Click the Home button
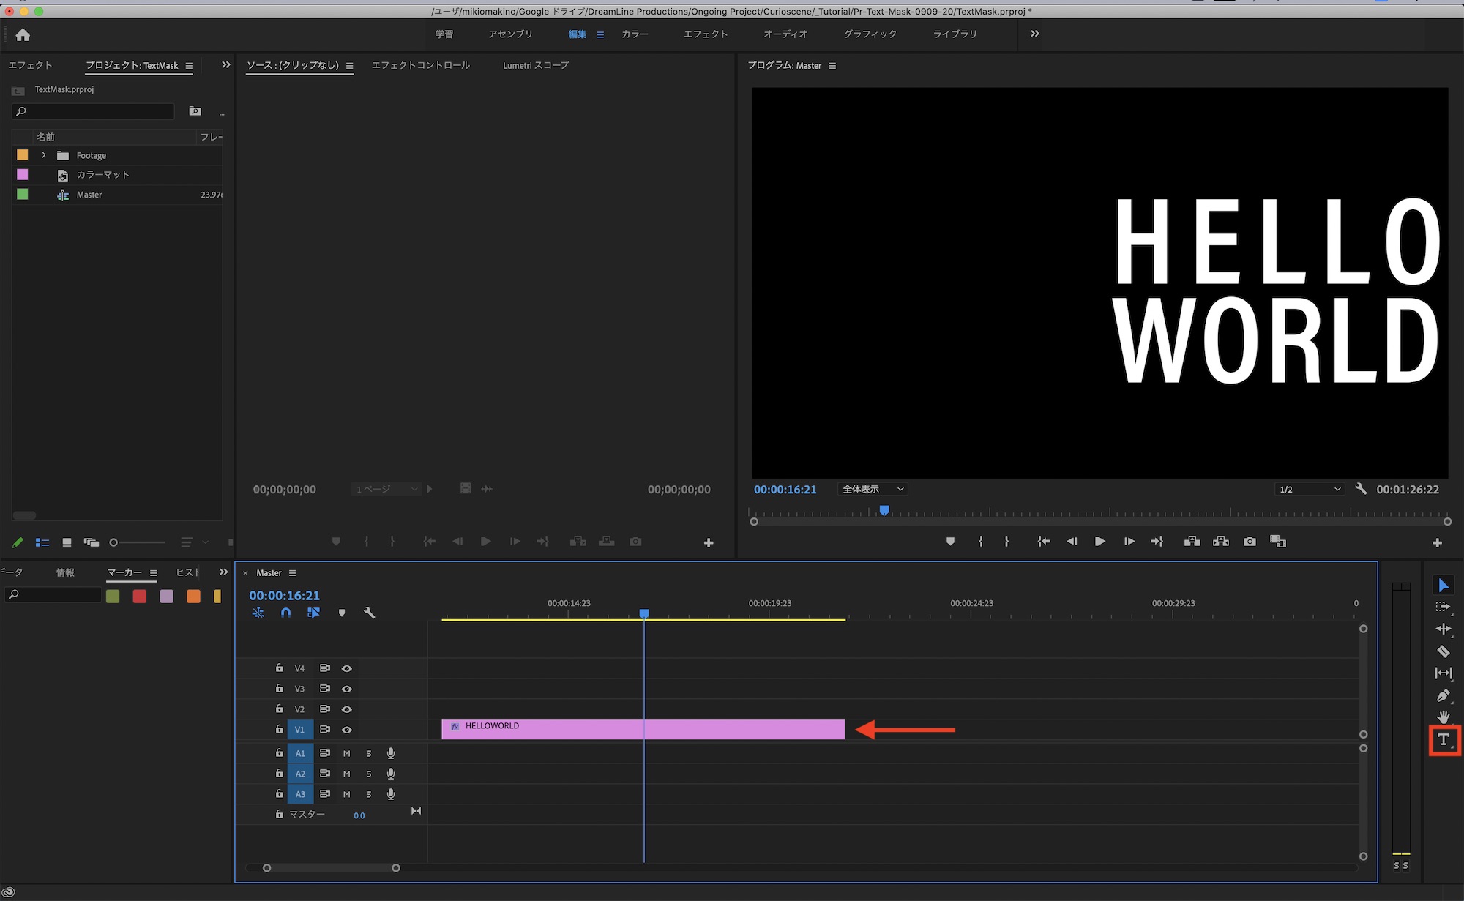Viewport: 1464px width, 901px height. click(23, 34)
